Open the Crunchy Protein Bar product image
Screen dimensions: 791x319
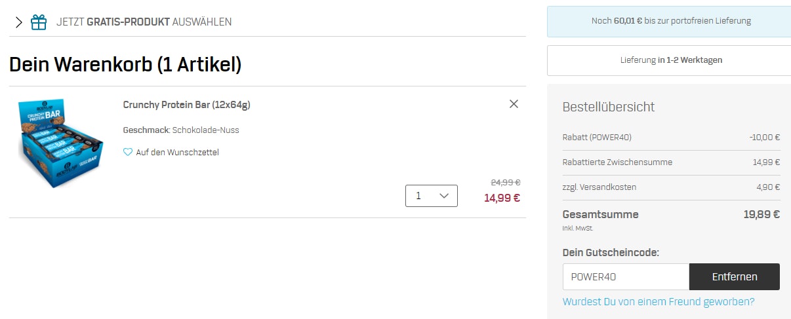[60, 143]
